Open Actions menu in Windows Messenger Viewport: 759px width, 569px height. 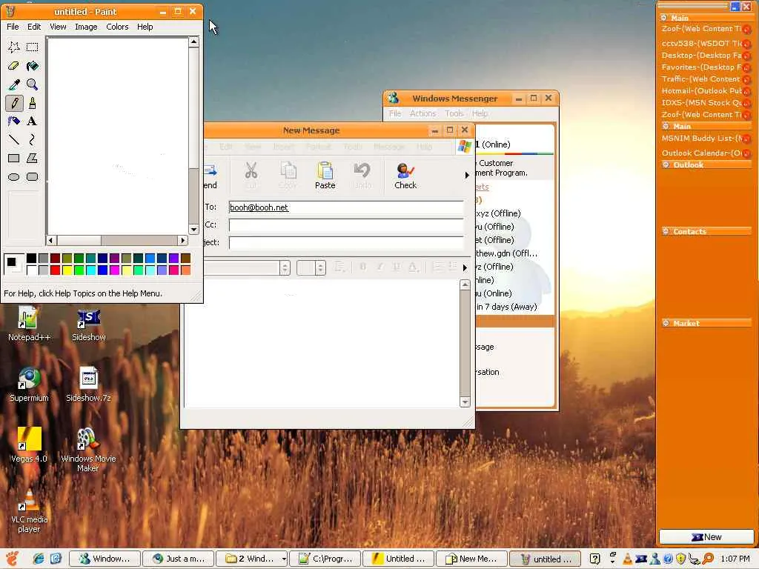click(x=422, y=113)
